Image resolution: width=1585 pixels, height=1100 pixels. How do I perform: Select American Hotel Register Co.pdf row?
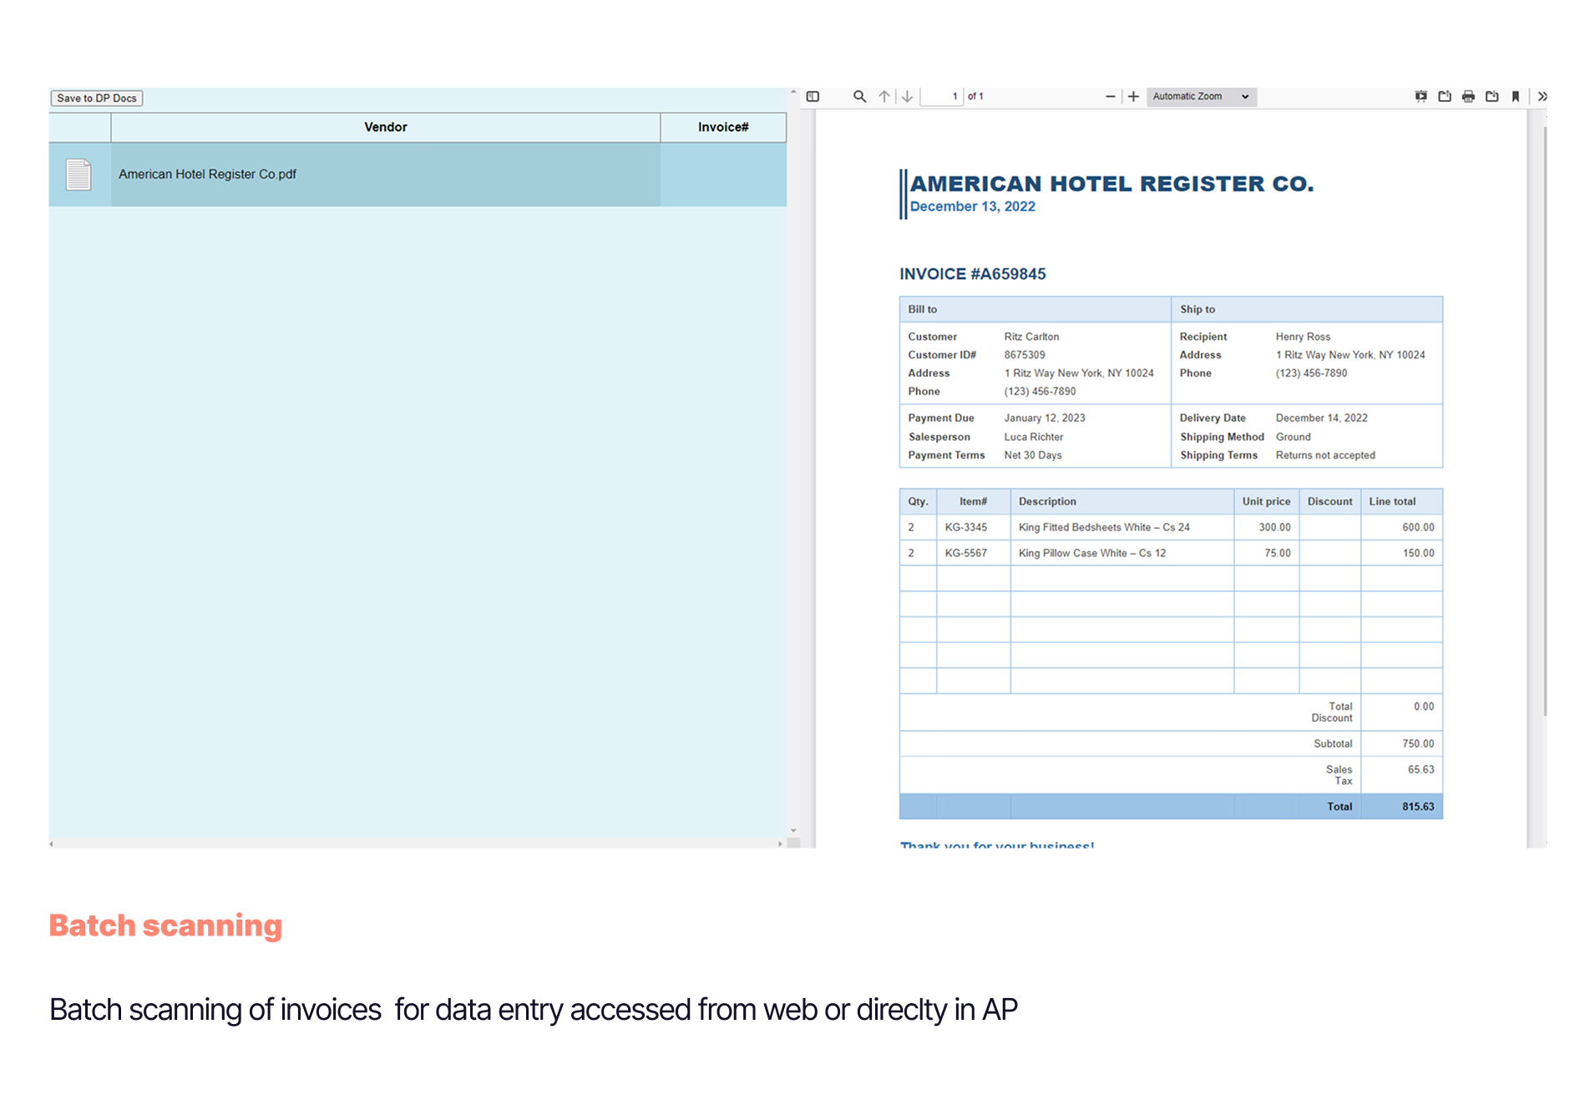coord(384,175)
